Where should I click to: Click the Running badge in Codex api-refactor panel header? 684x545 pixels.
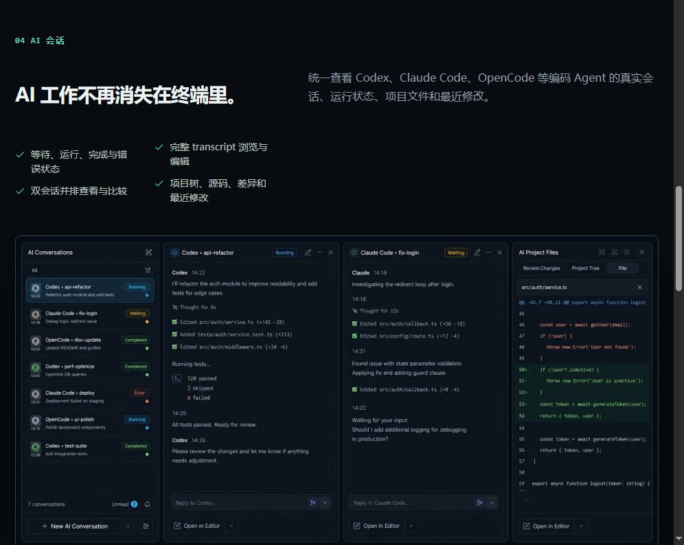[x=285, y=253]
